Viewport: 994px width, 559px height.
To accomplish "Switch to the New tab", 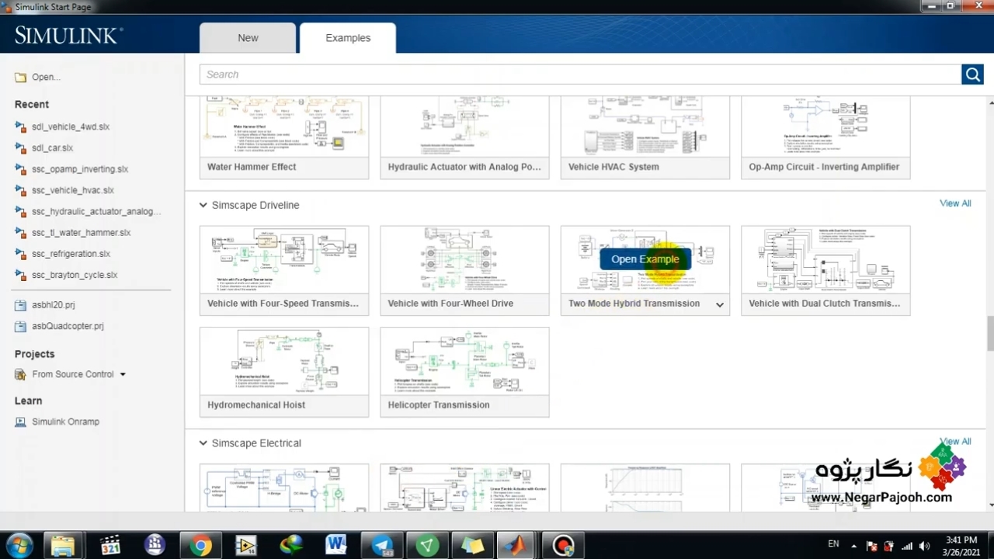I will pyautogui.click(x=248, y=38).
